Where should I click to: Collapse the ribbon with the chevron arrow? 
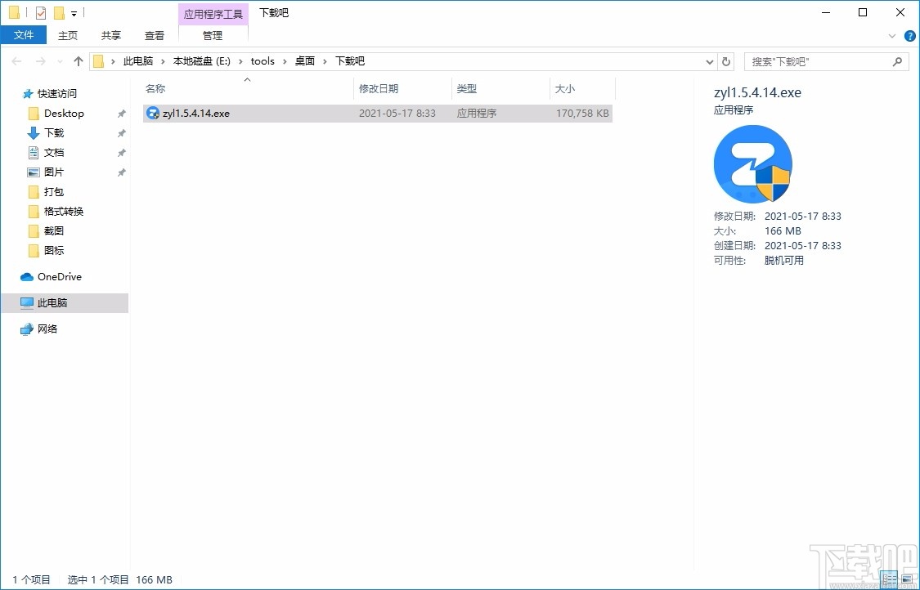coord(892,35)
